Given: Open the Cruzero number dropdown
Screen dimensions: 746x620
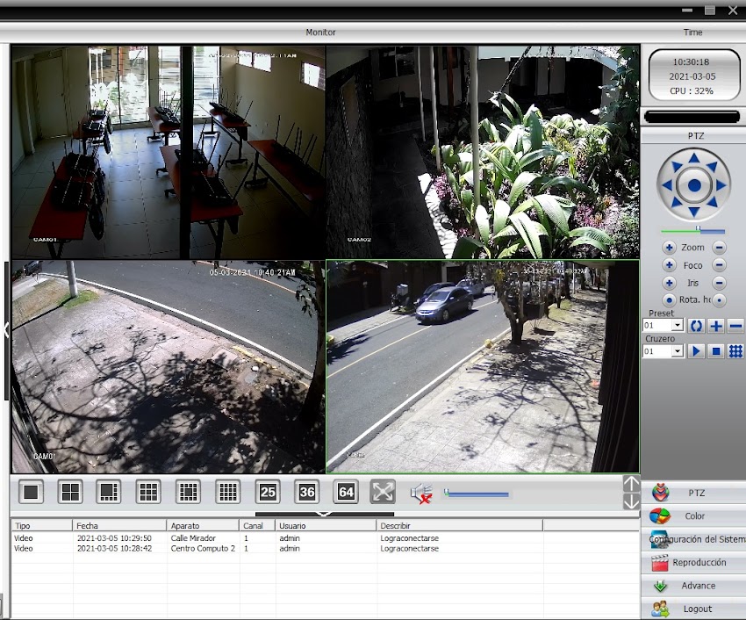Looking at the screenshot, I should pos(677,350).
